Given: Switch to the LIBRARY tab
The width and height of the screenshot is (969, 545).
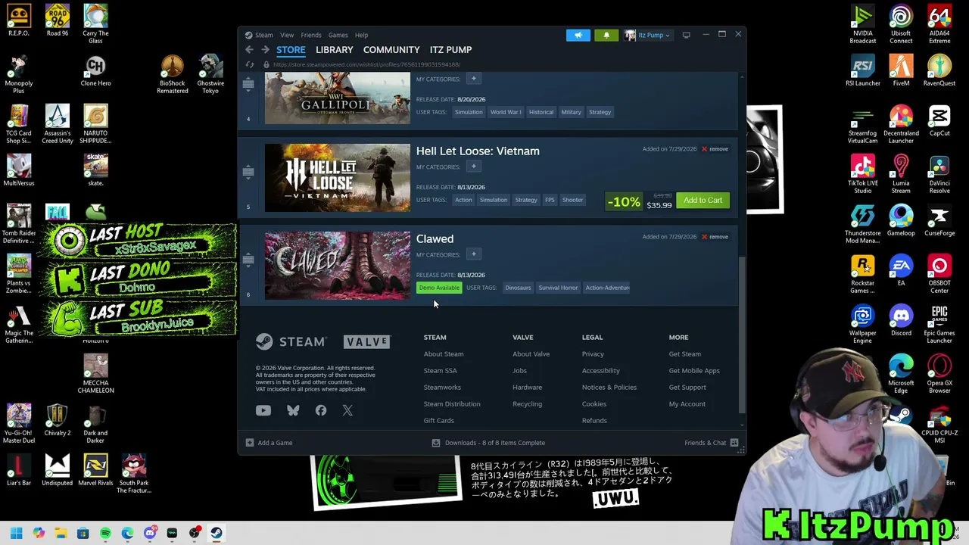Looking at the screenshot, I should 335,50.
